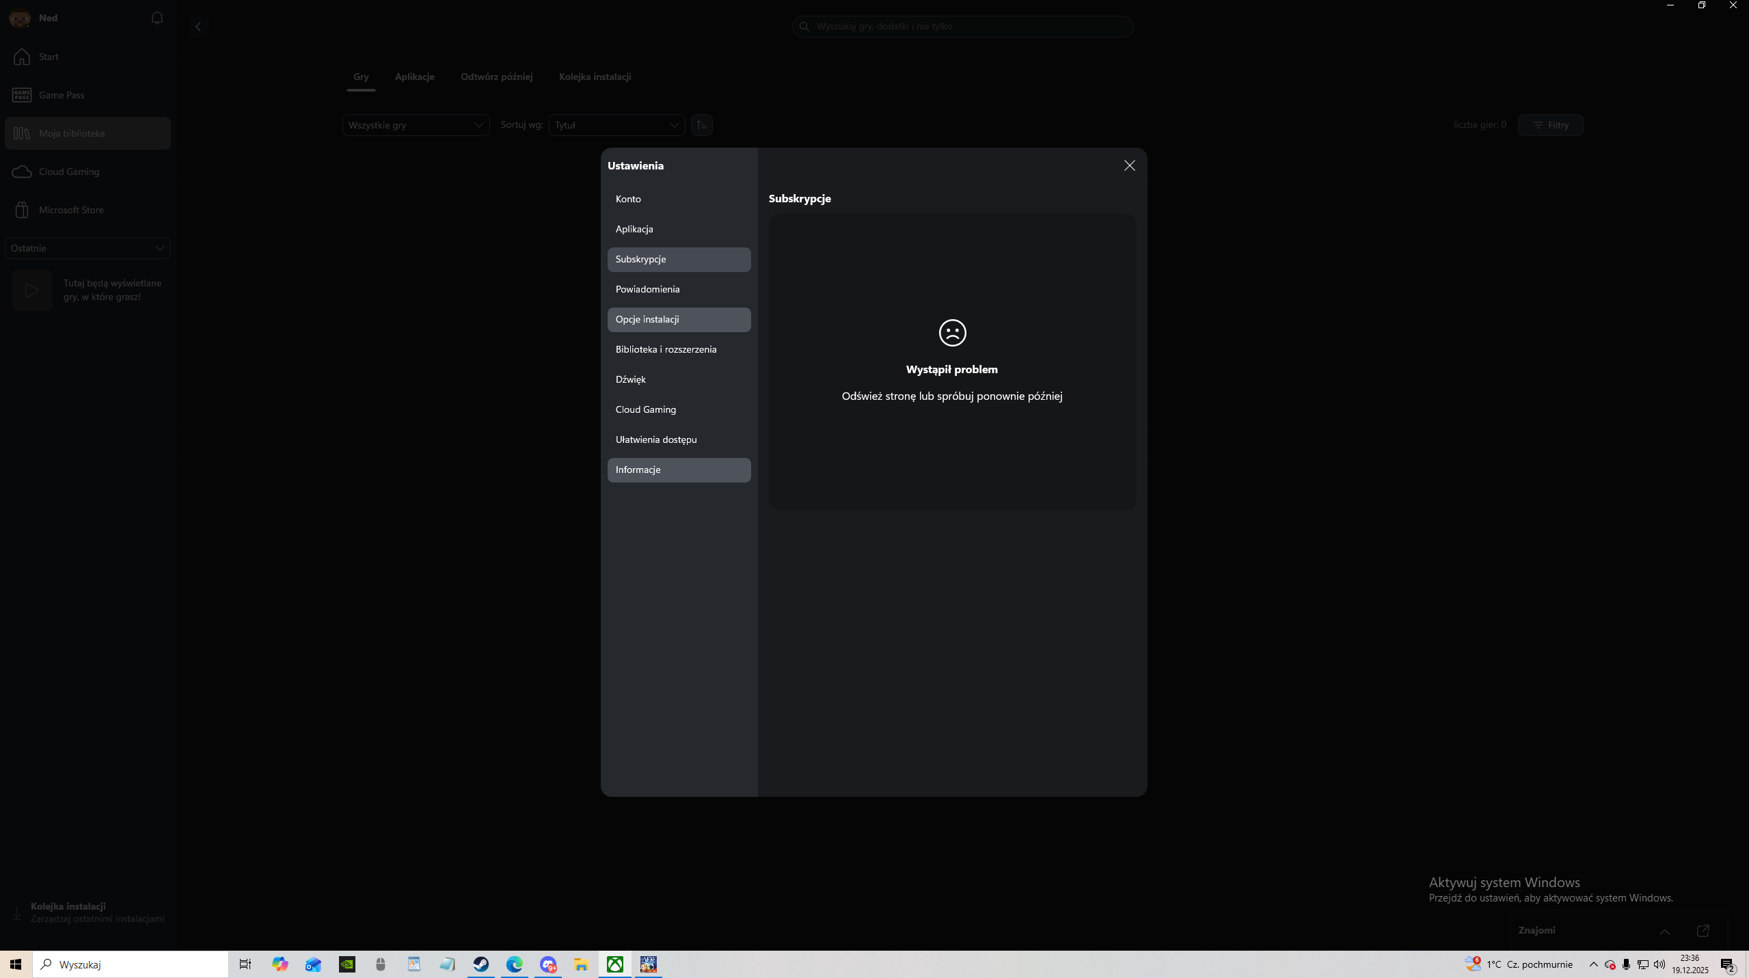Pop out the Znajomi friends panel

[x=1703, y=931]
